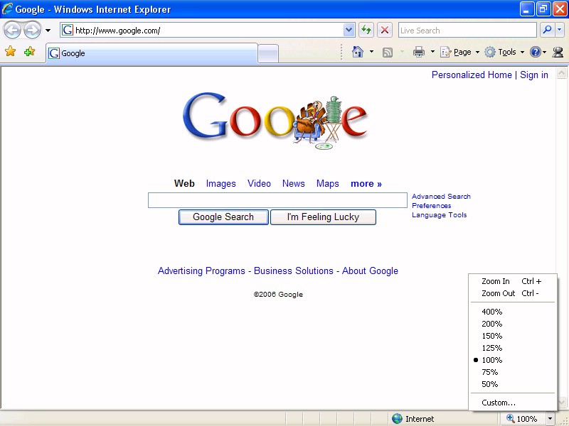Click the Web search category label
569x426 pixels.
184,184
